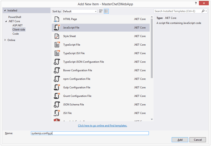The width and height of the screenshot is (211, 146).
Task: Click .NET Core type of JSX File row
Action: [x=140, y=113]
